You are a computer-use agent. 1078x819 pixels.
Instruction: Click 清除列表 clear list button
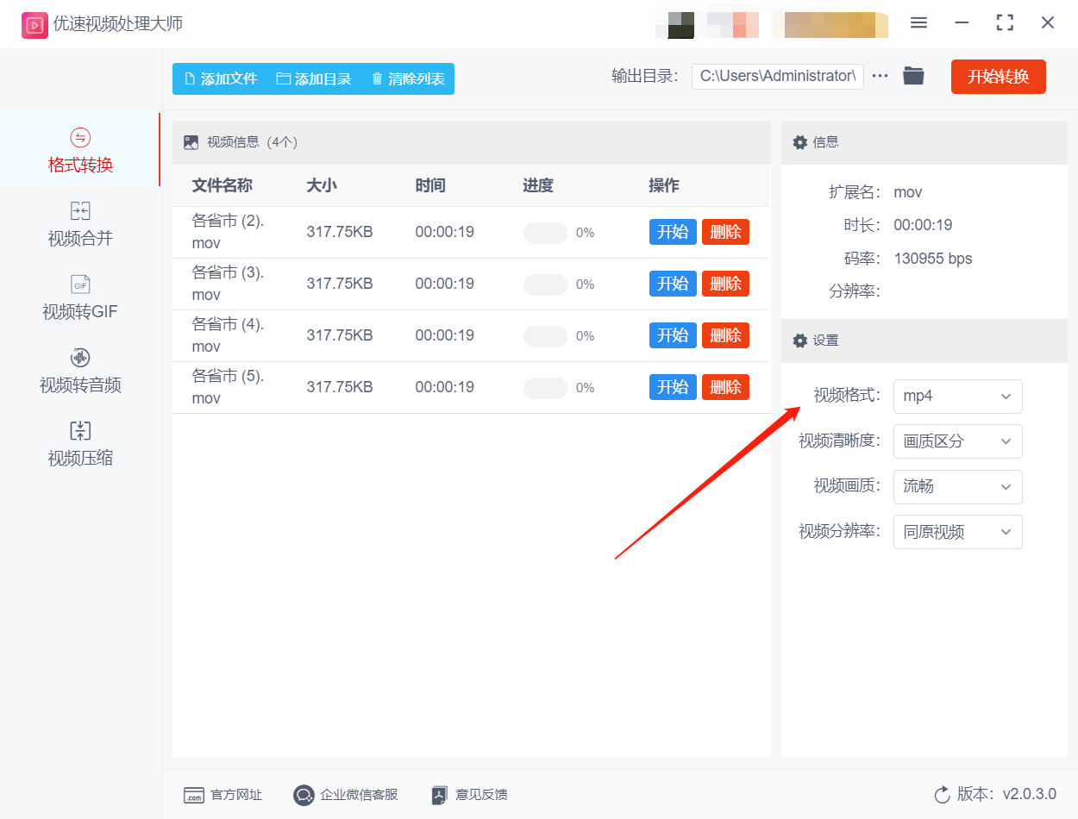click(408, 78)
